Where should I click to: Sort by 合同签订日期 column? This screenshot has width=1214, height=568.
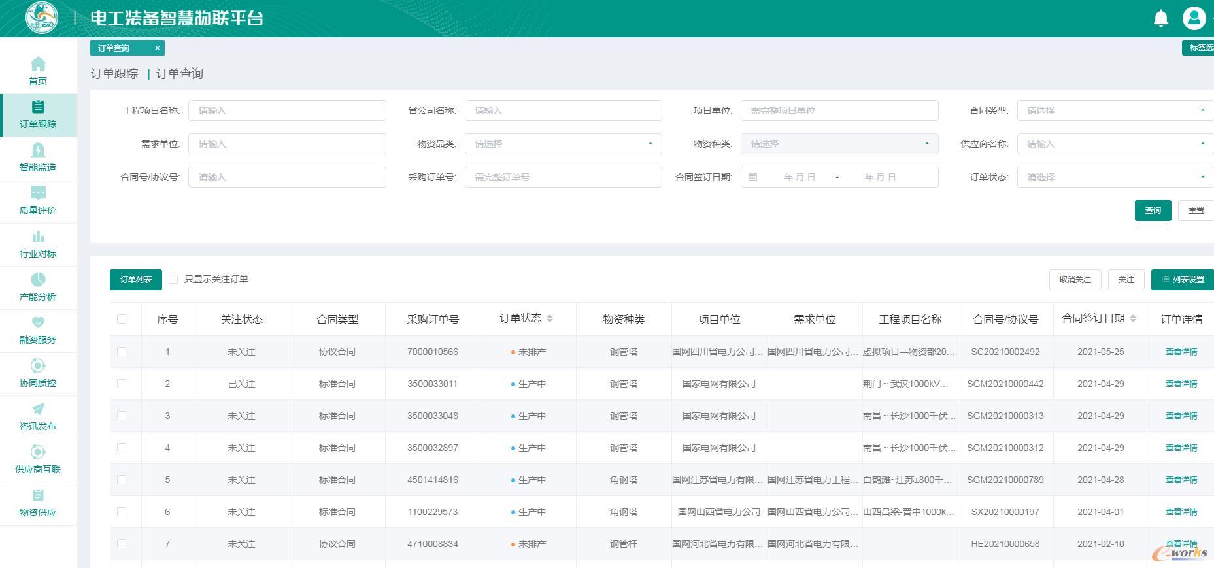(1133, 318)
